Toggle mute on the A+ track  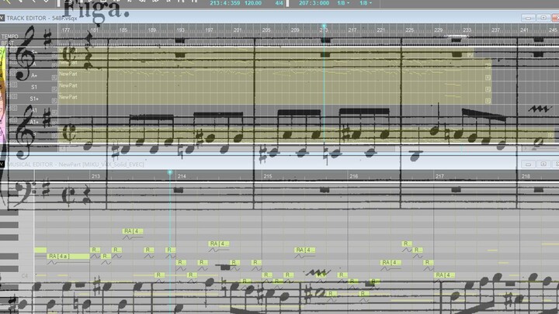point(10,74)
